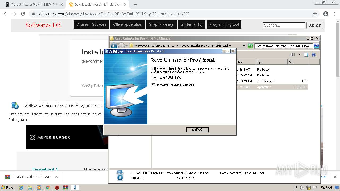
Task: Switch to the Download Software 4.4.8 browser tab
Action: pos(97,5)
